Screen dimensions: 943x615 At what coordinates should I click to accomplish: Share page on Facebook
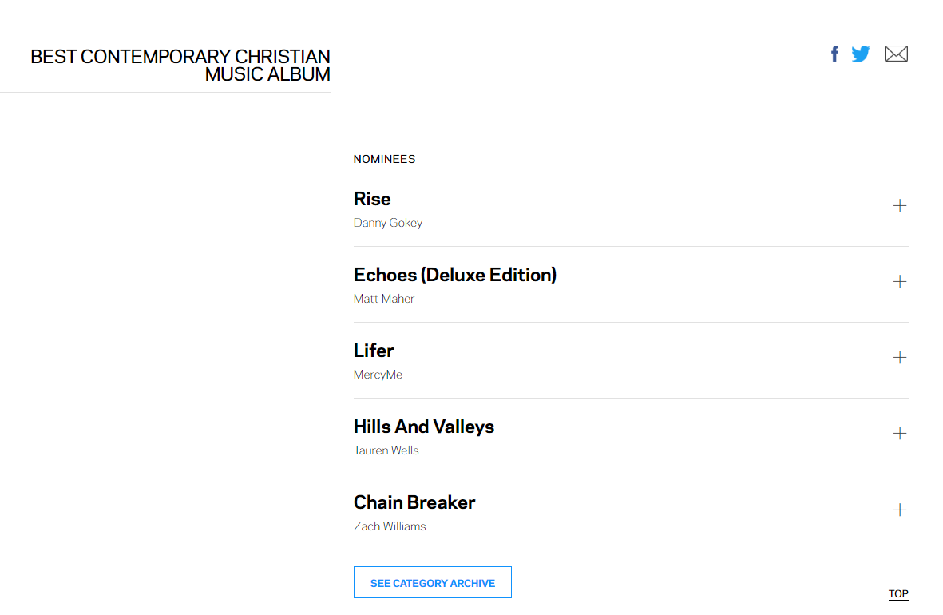pos(834,54)
